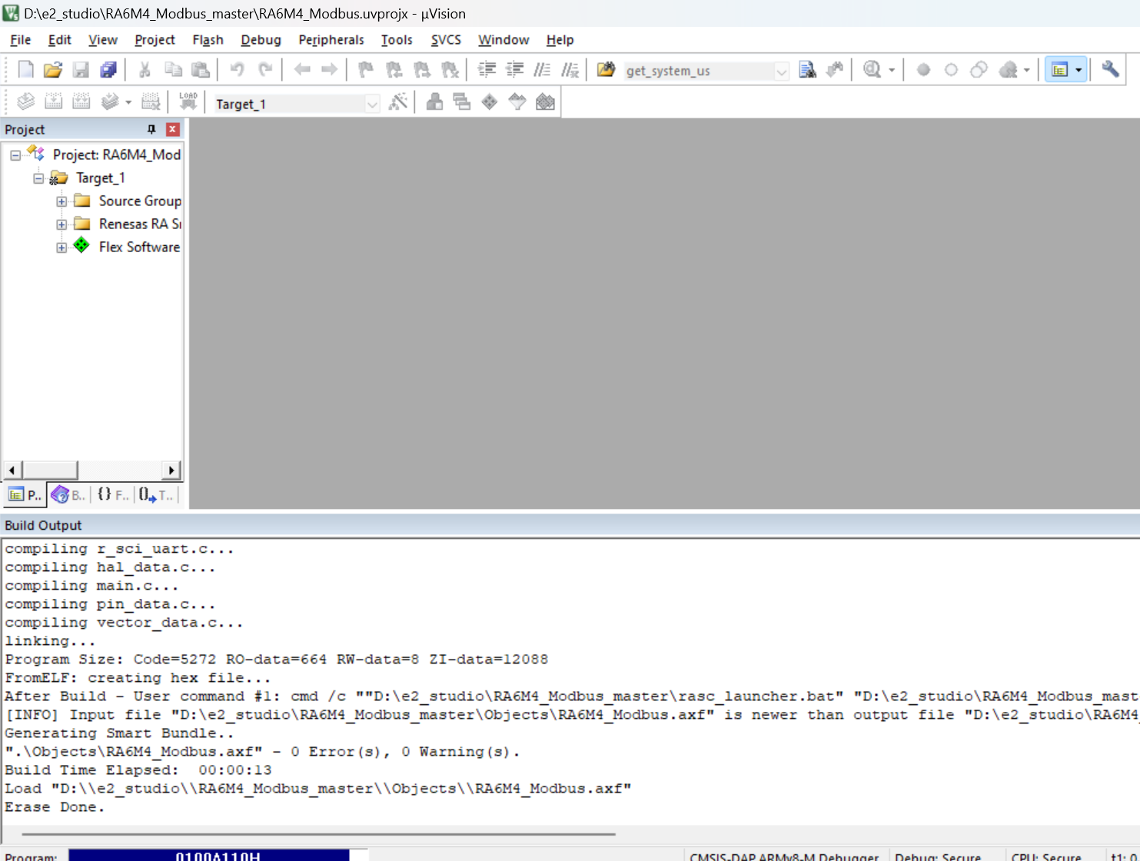1140x861 pixels.
Task: Open the Project menu
Action: point(155,40)
